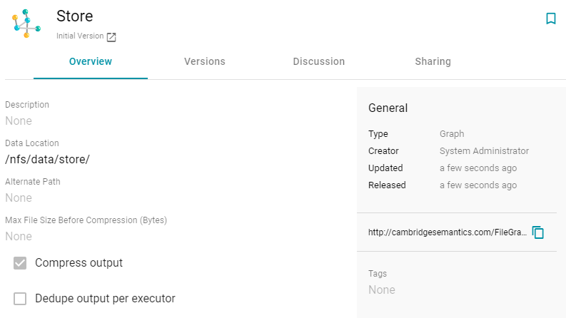Edit the Alternate Path None field
This screenshot has height=318, width=566.
coord(19,198)
